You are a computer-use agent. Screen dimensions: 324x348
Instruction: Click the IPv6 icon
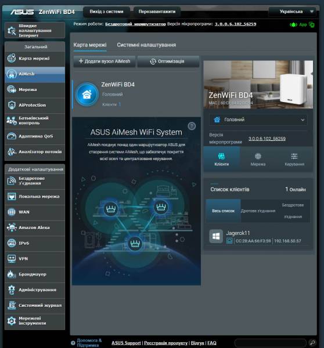click(12, 243)
